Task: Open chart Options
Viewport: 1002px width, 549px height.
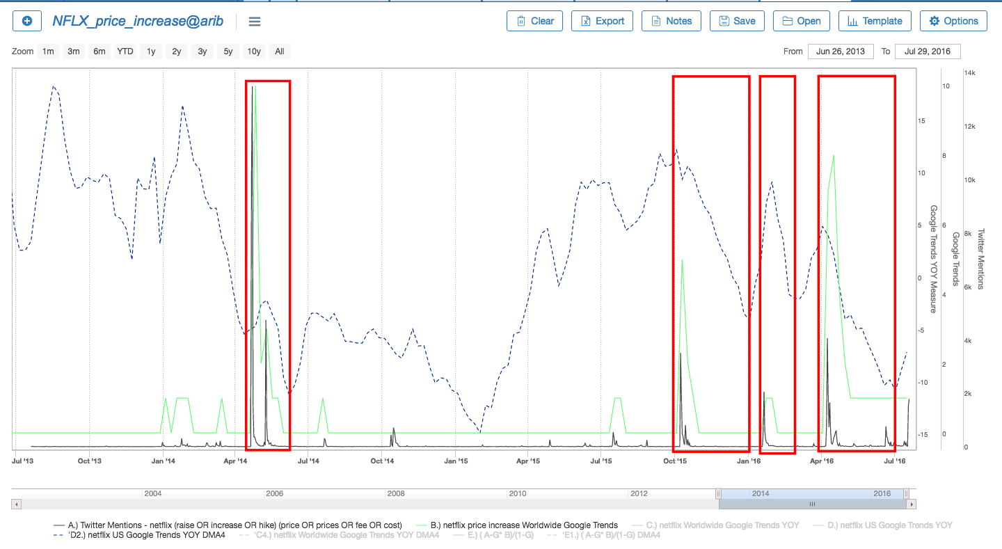Action: (953, 21)
